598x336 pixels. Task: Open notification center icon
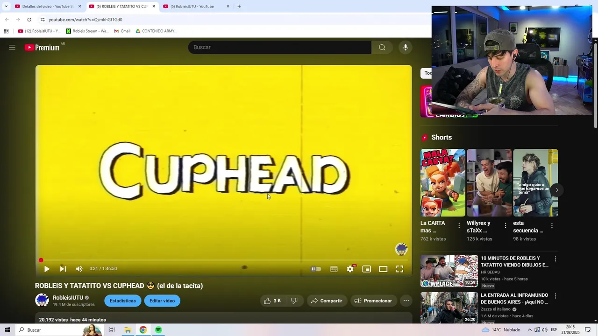click(x=588, y=330)
